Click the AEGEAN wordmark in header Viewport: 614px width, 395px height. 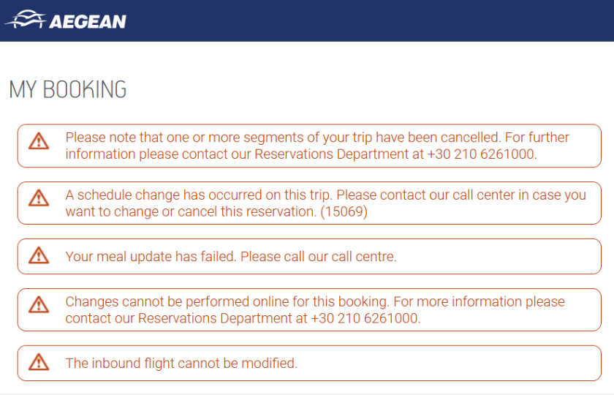coord(88,21)
